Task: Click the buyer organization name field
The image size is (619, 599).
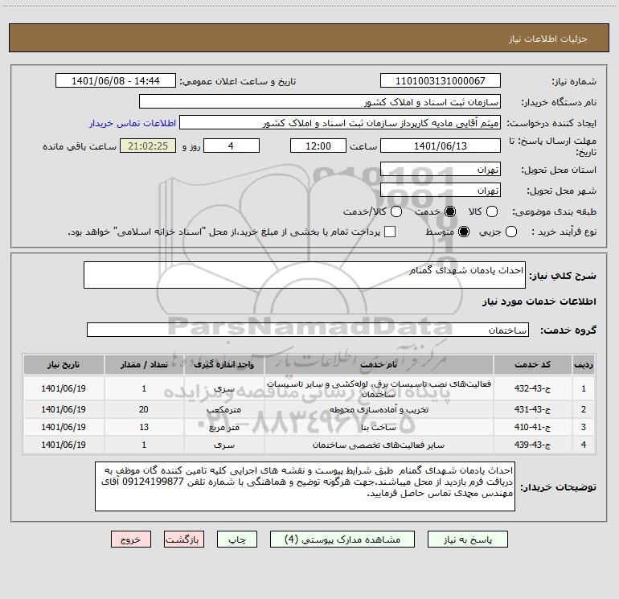Action: pos(320,102)
